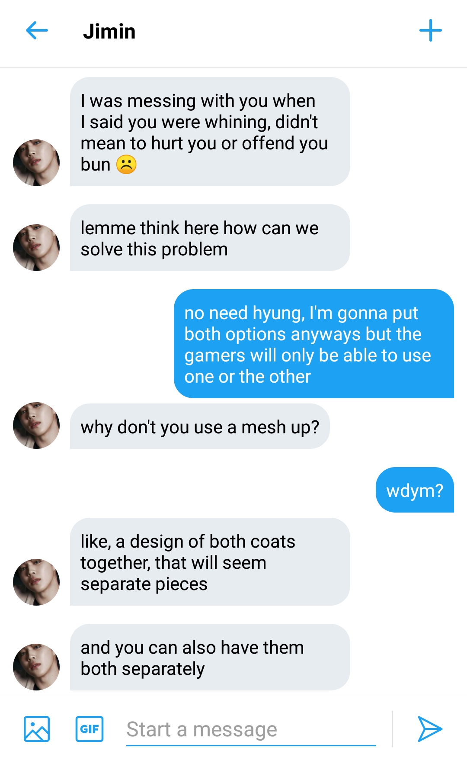
Task: Open the GIF picker
Action: pyautogui.click(x=90, y=729)
